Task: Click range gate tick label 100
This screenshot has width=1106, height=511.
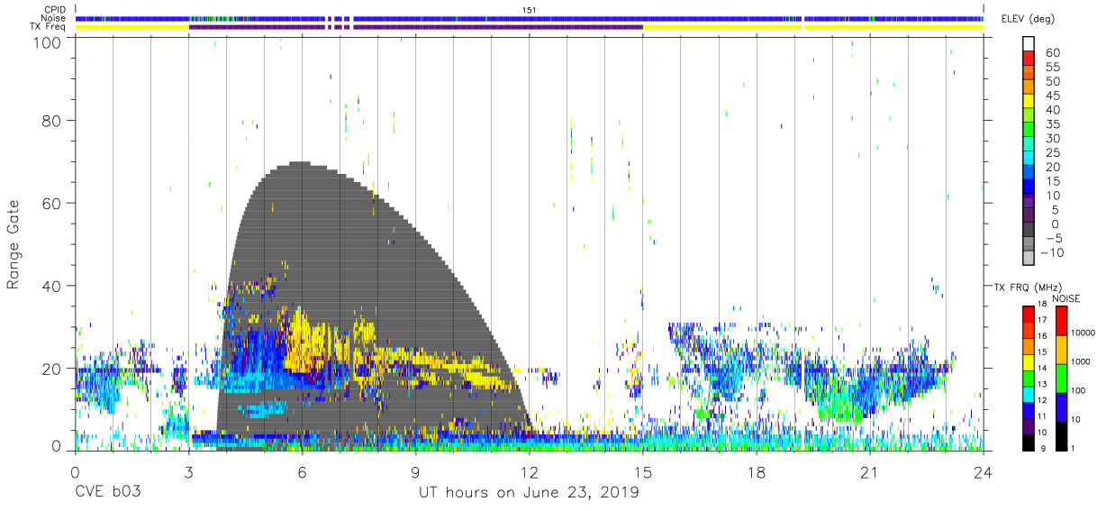Action: (x=50, y=41)
